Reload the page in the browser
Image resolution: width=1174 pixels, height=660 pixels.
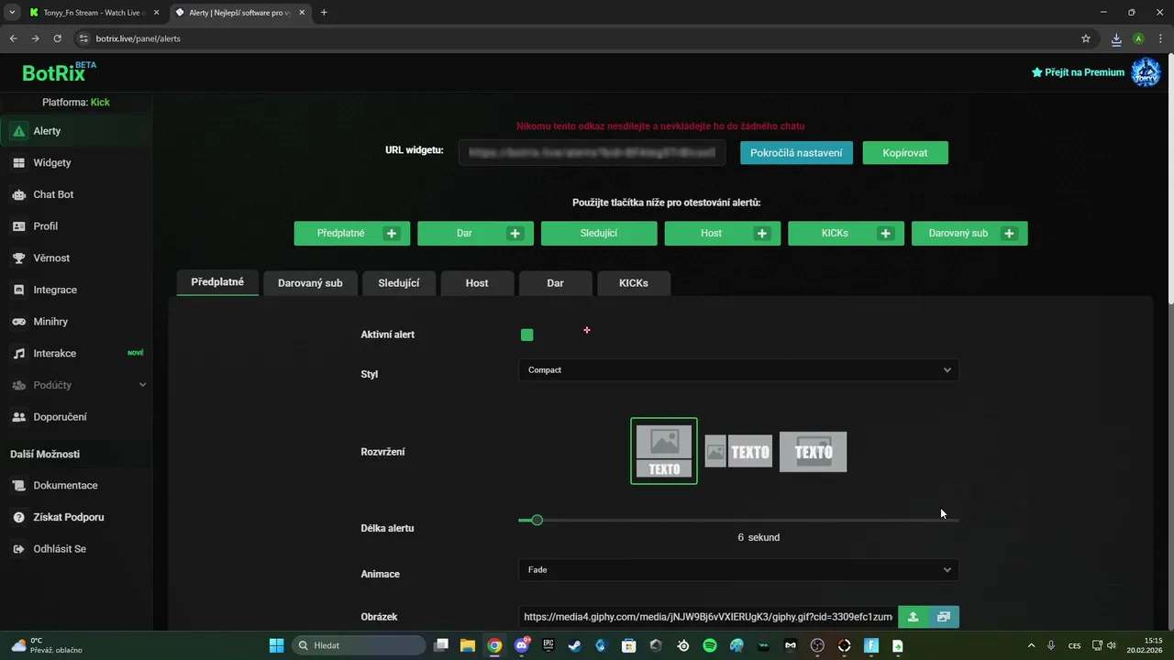(57, 38)
